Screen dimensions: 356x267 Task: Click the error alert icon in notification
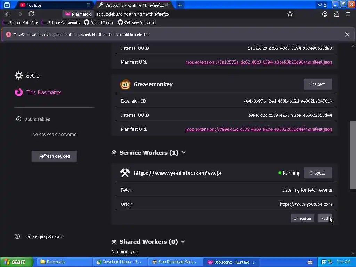click(8, 34)
